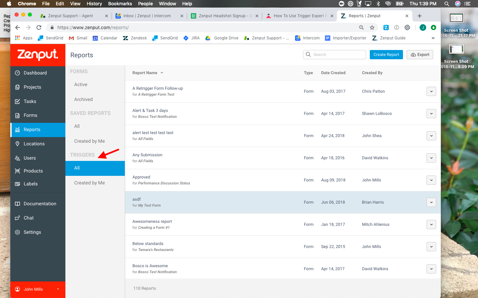The height and width of the screenshot is (298, 478).
Task: Open the Chrome History menu
Action: click(x=94, y=4)
